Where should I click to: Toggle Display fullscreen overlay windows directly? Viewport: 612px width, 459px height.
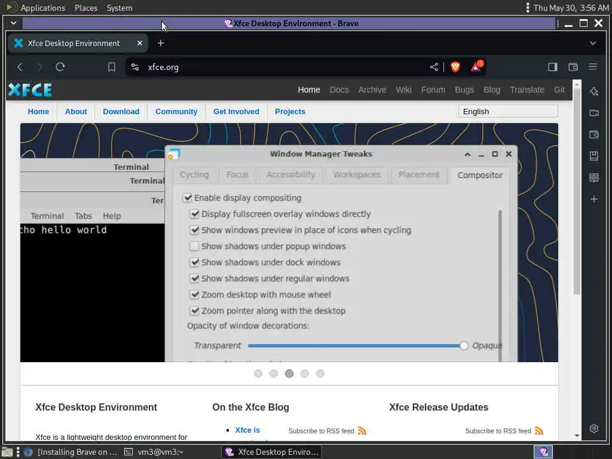[194, 214]
